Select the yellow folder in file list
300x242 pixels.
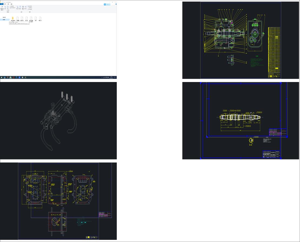coord(13,18)
